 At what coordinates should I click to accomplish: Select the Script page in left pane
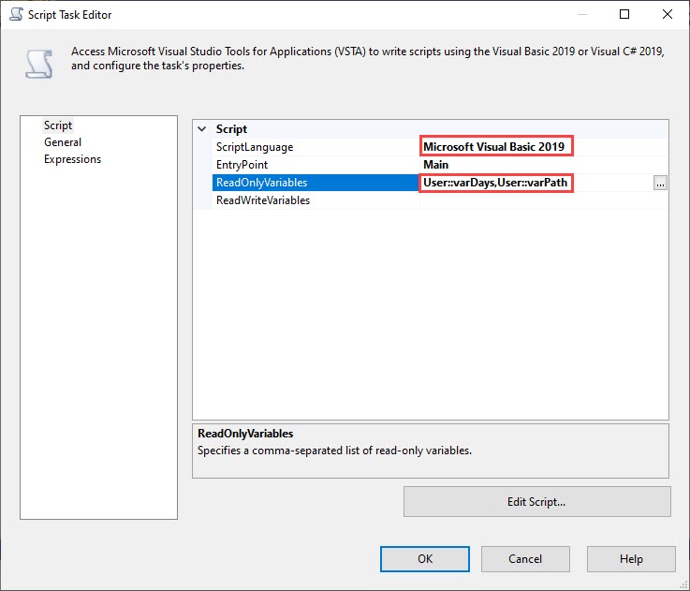click(x=58, y=126)
